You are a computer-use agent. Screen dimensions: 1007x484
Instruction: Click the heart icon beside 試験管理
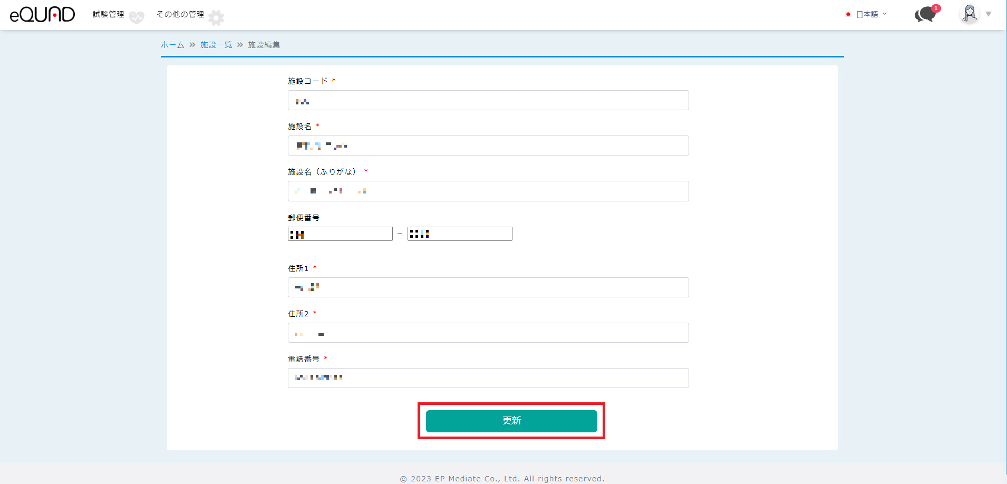[x=137, y=17]
